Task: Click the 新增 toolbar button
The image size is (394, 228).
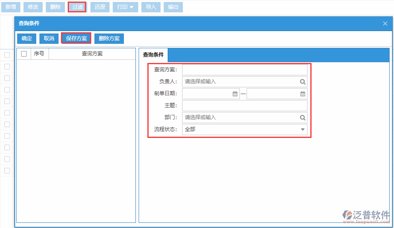Action: pos(11,7)
